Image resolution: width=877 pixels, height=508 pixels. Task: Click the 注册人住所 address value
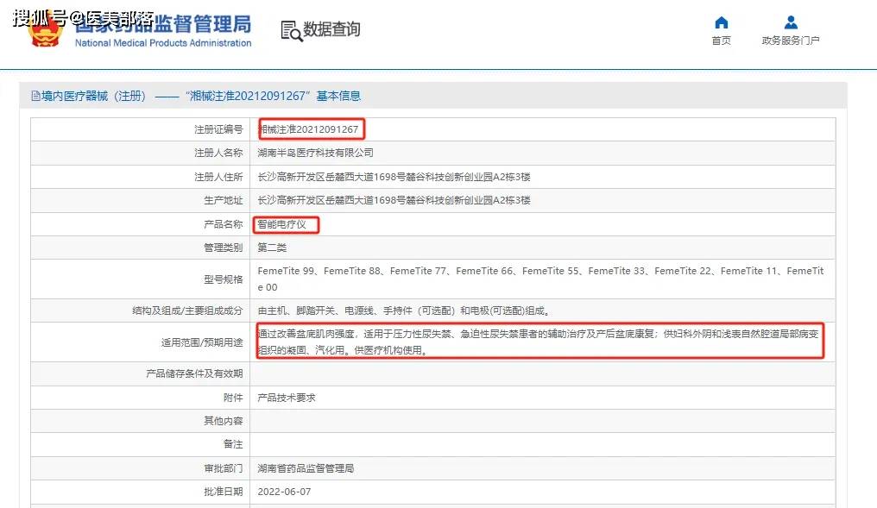394,177
